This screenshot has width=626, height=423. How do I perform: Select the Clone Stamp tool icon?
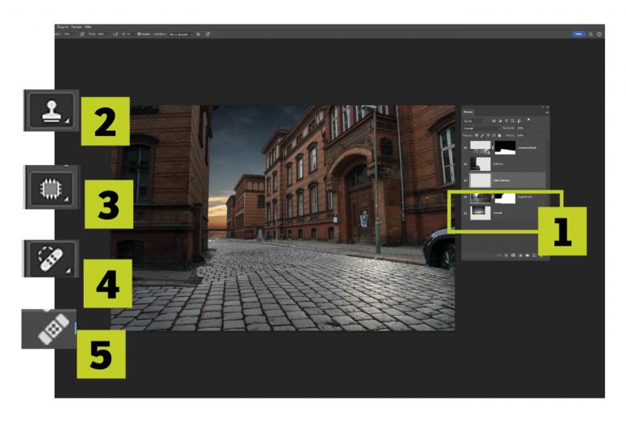52,111
